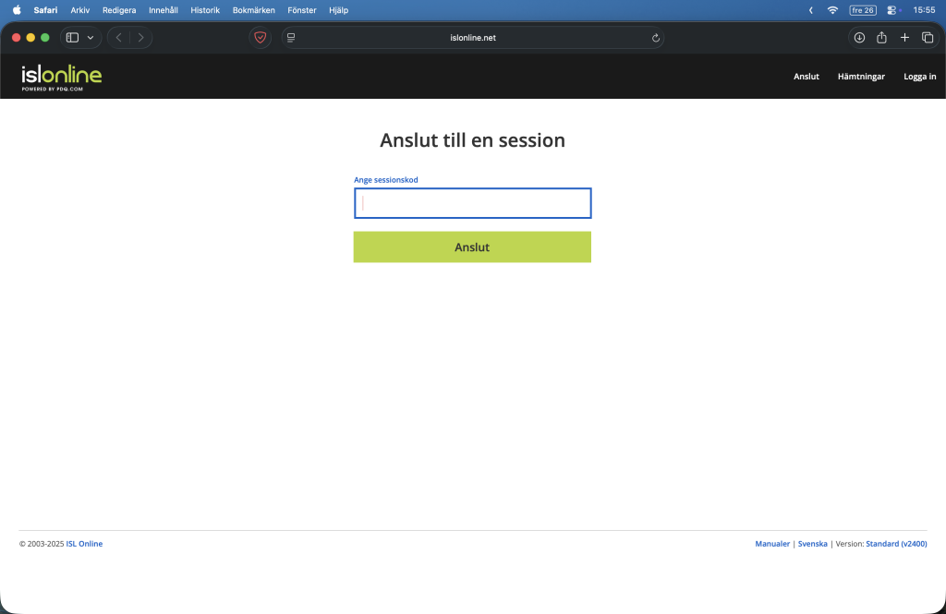Go back with the back arrow
This screenshot has height=614, width=946.
pyautogui.click(x=119, y=38)
